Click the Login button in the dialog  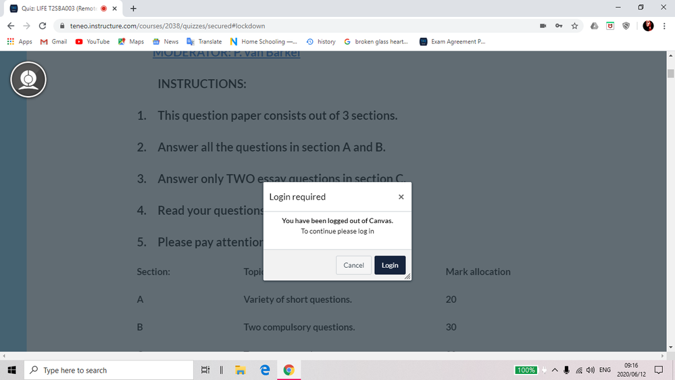[x=390, y=265]
